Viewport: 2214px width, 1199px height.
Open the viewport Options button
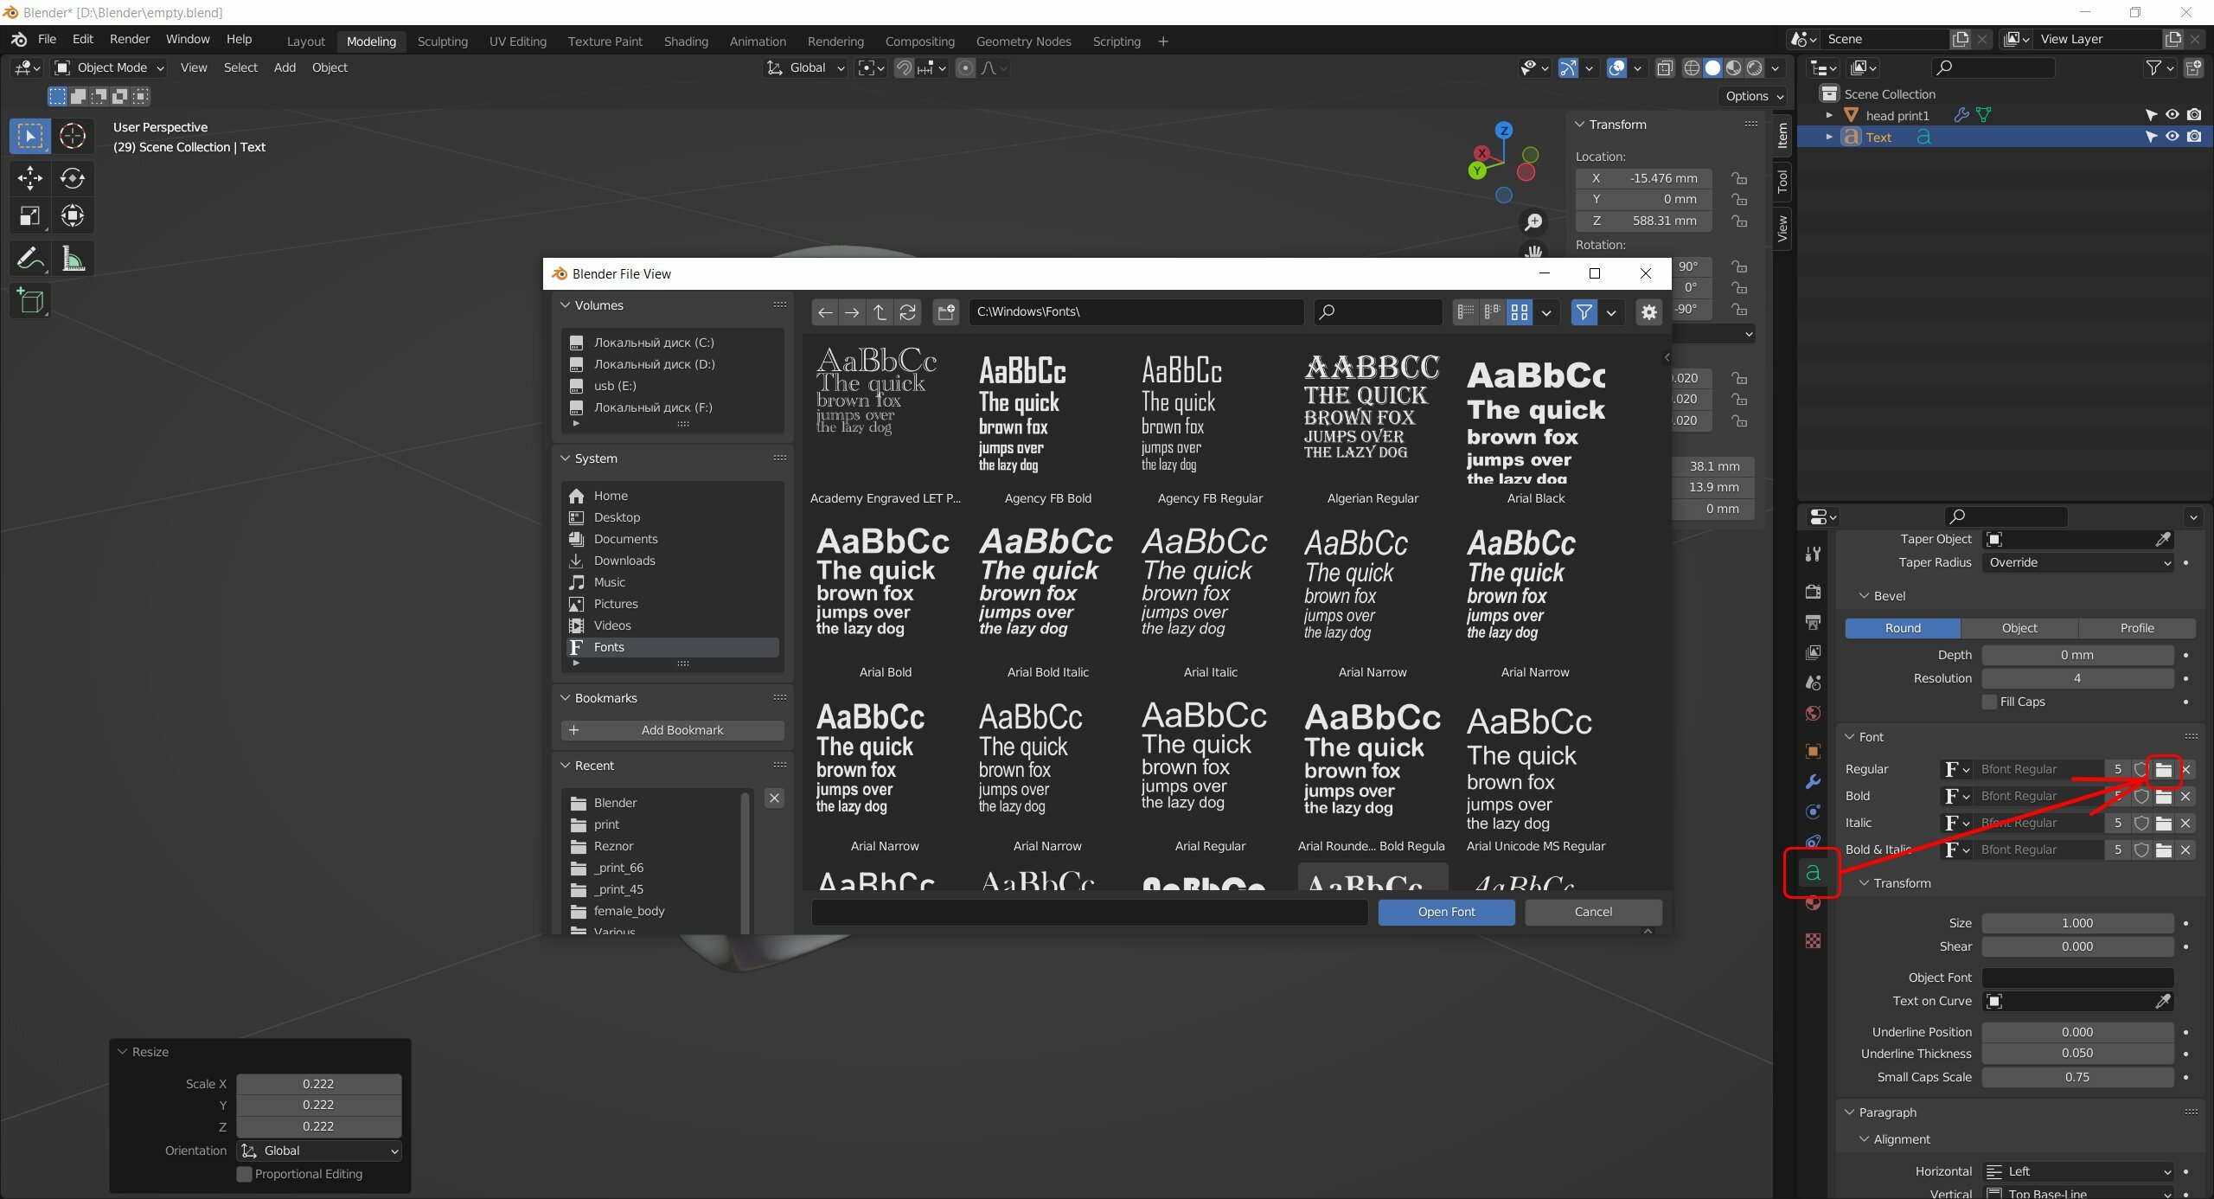[x=1753, y=96]
